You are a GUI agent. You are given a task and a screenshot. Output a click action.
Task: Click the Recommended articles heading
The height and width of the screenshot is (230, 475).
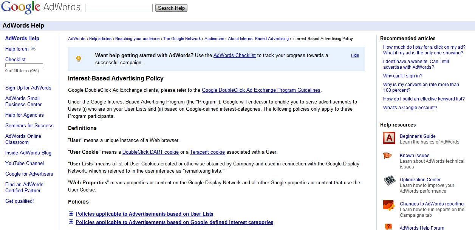(408, 38)
